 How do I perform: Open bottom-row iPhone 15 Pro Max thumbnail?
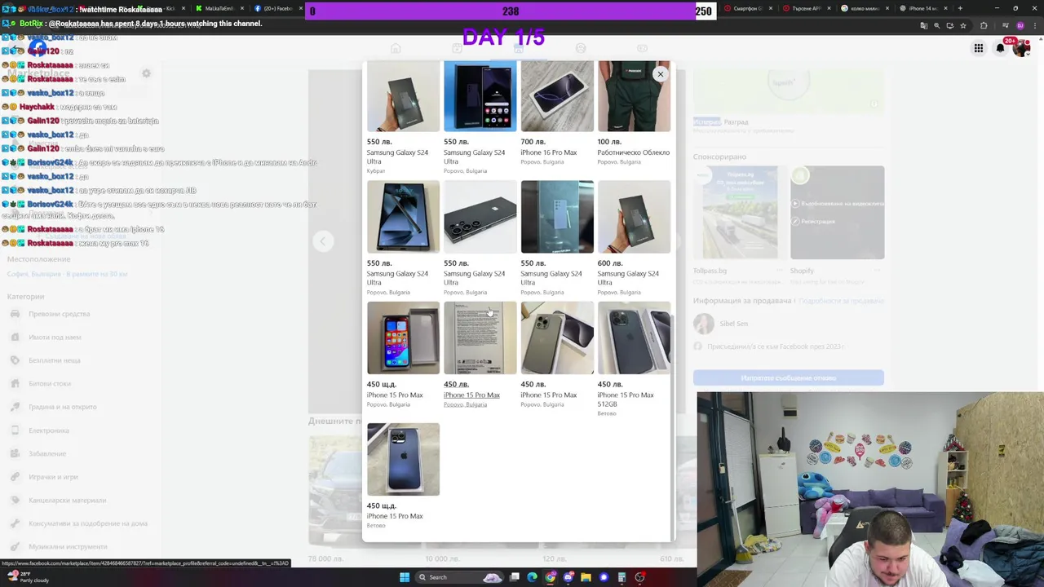click(x=403, y=459)
